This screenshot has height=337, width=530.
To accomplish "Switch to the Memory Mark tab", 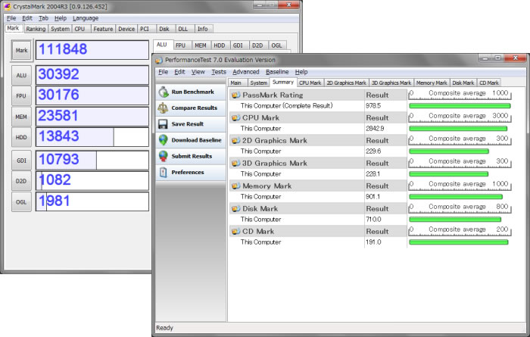I will coord(432,83).
